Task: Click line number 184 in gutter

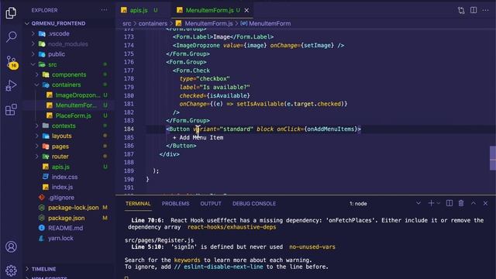Action: pos(129,129)
